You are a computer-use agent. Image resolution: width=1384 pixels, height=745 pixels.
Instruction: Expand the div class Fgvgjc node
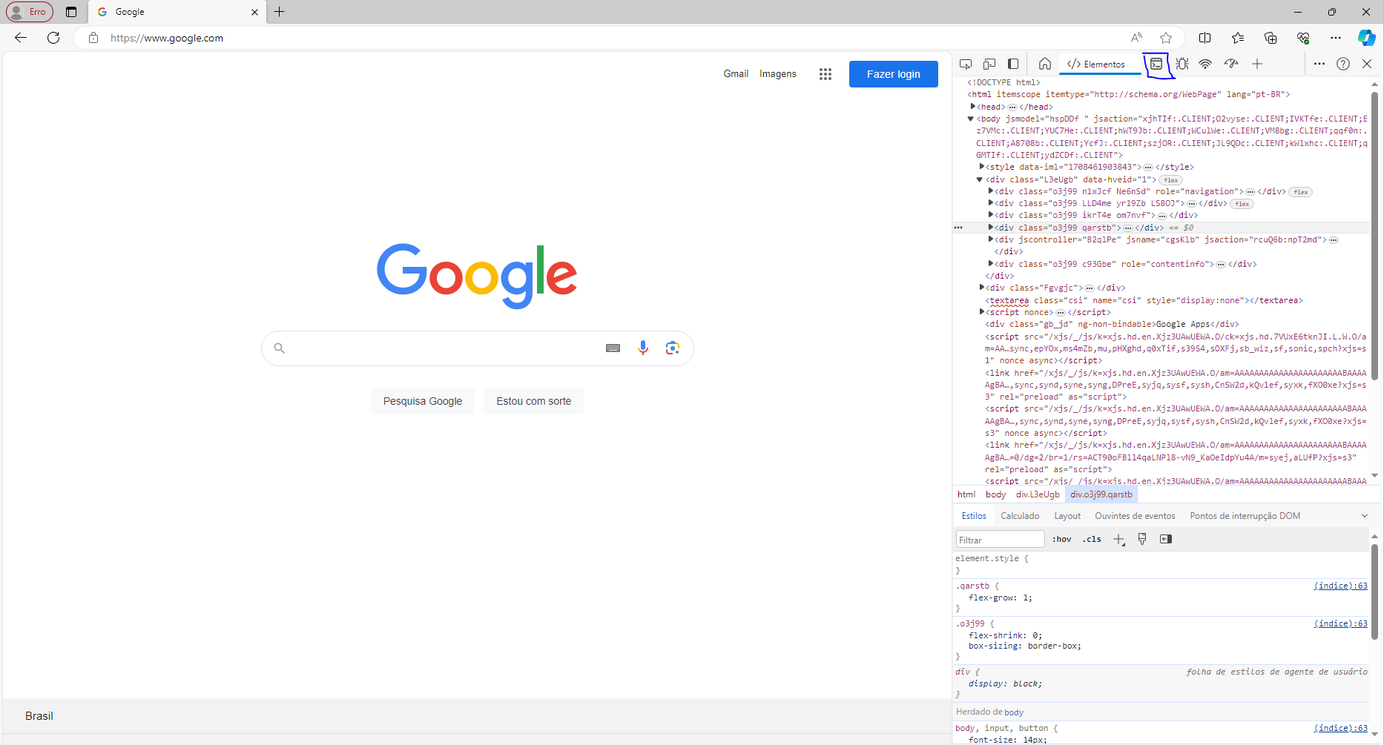pos(981,288)
